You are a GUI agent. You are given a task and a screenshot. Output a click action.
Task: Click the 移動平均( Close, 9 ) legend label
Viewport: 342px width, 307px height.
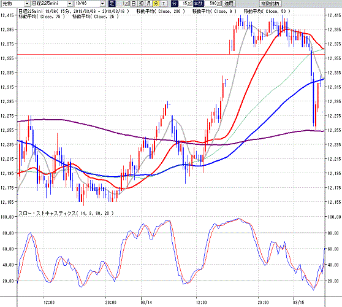(x=215, y=12)
